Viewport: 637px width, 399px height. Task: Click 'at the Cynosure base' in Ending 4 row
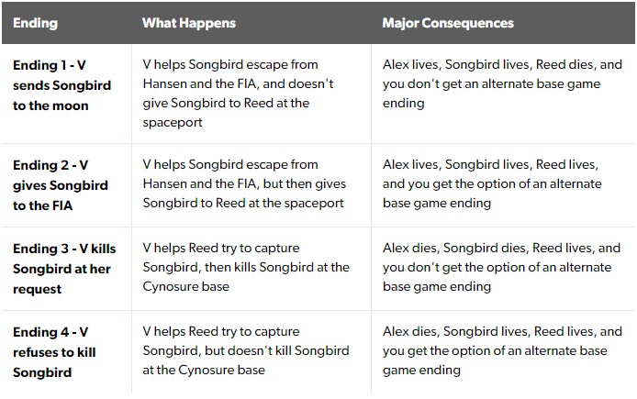[x=204, y=371]
